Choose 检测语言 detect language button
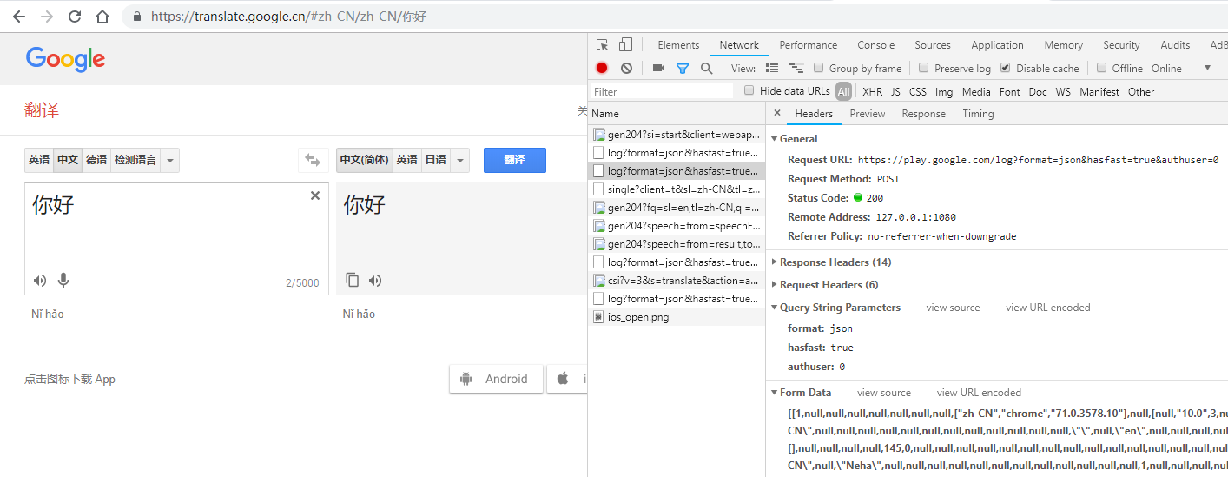The height and width of the screenshot is (477, 1228). tap(135, 160)
